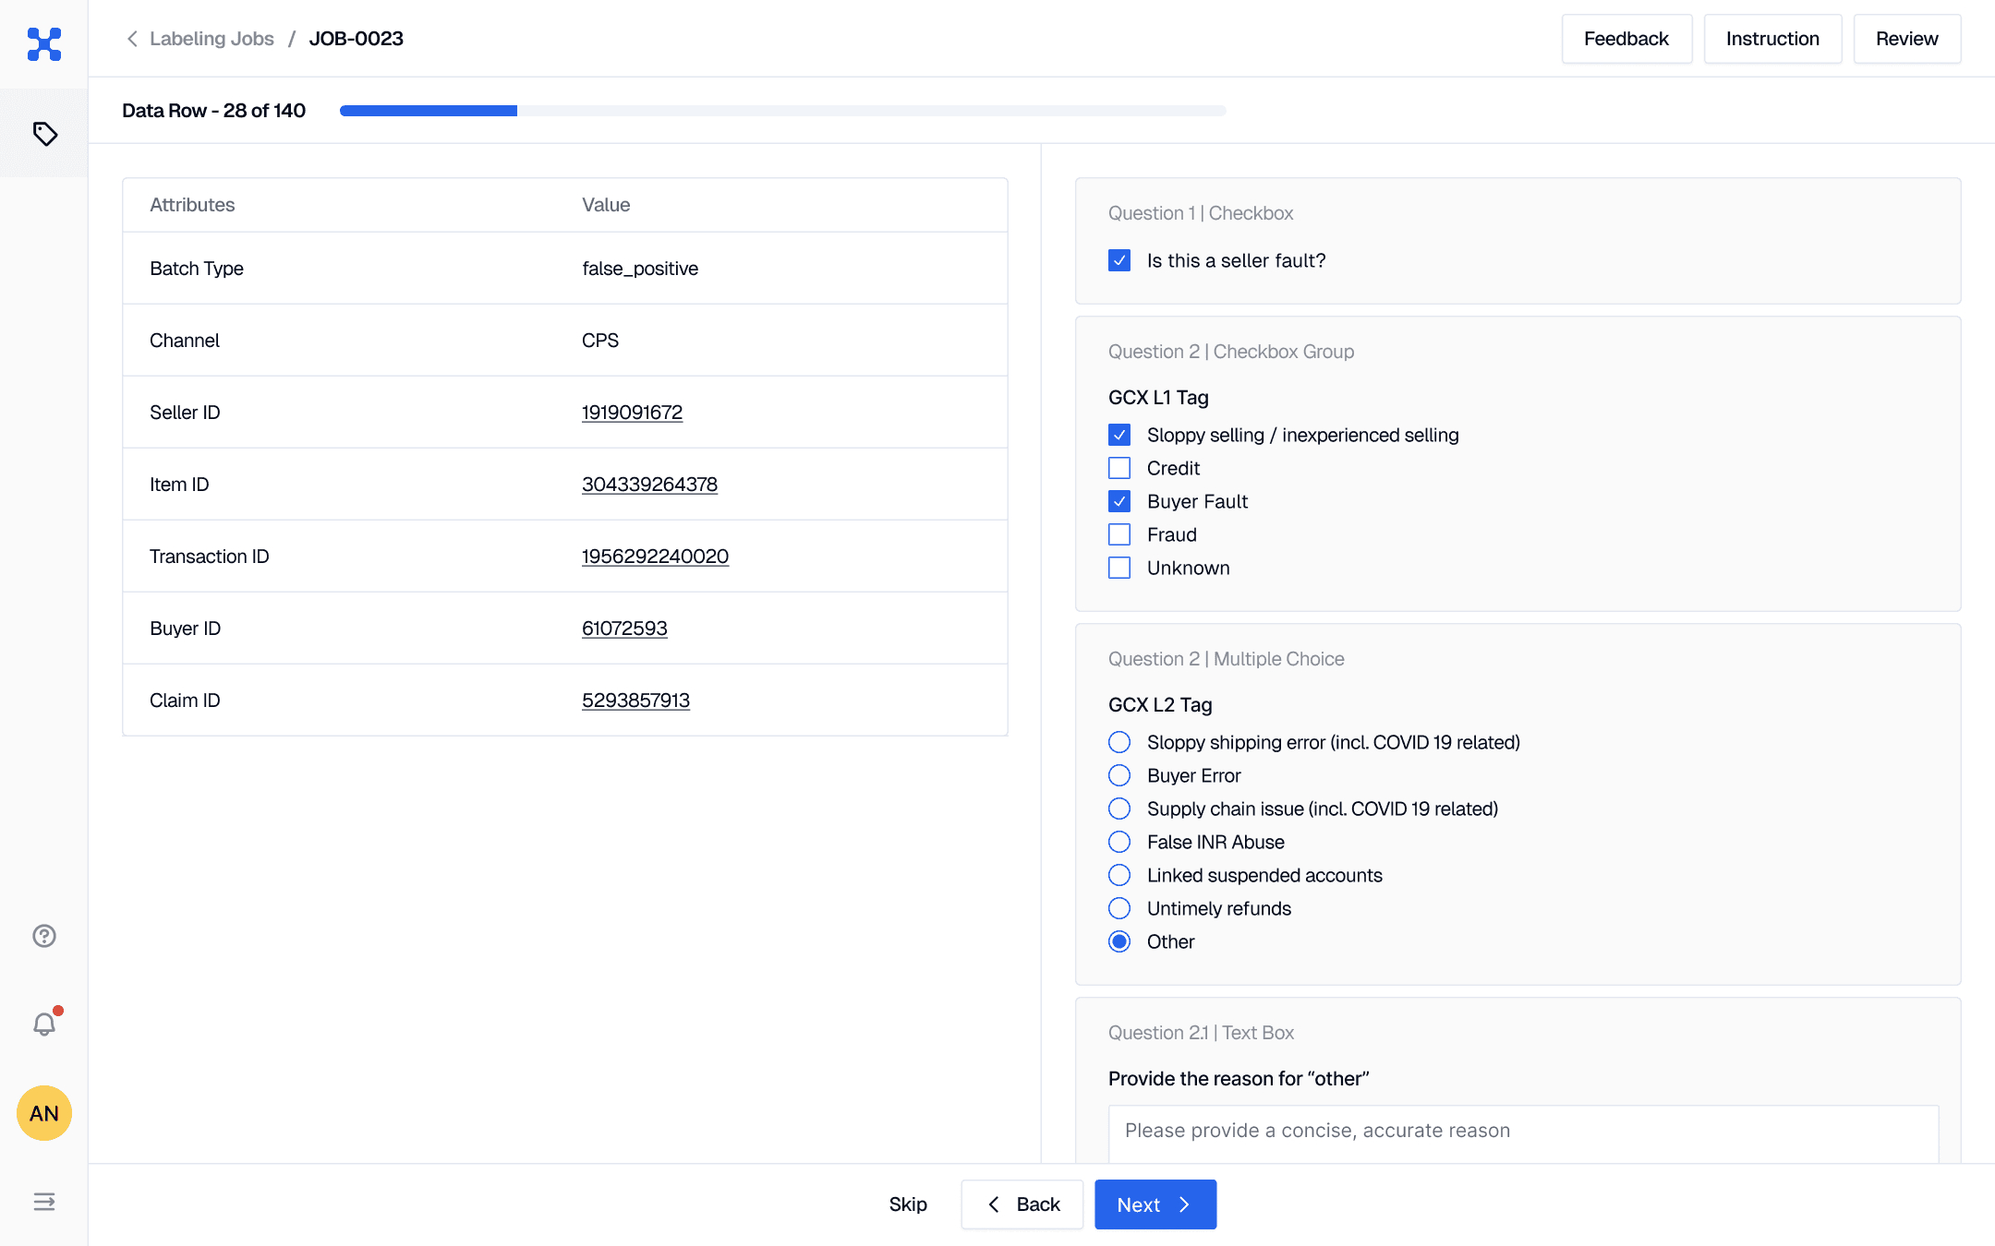1995x1246 pixels.
Task: Select the Buyer Error radio option
Action: coord(1119,775)
